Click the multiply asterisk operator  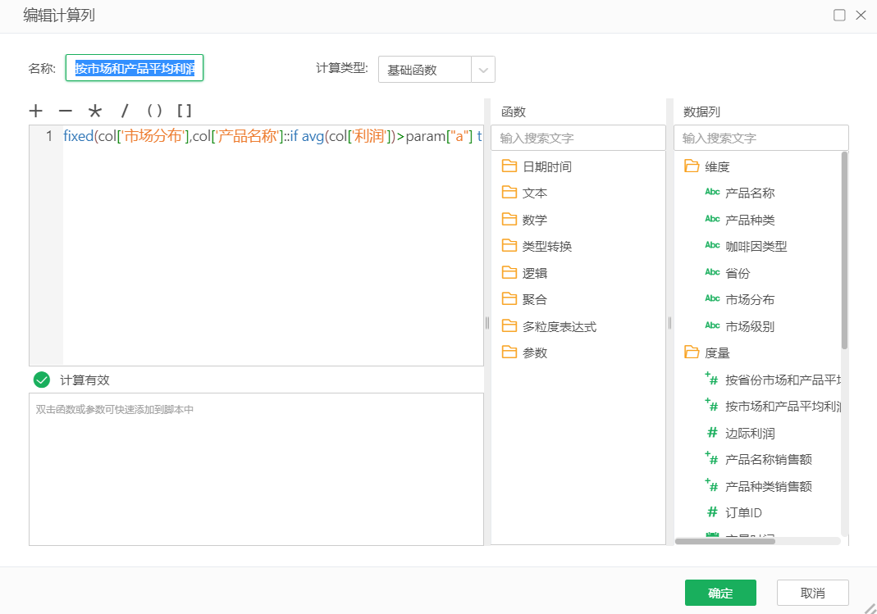pos(95,111)
